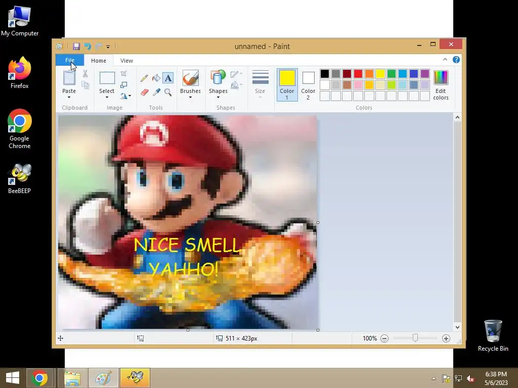The height and width of the screenshot is (388, 518).
Task: Click the vertical scrollbar down arrow
Action: coord(457,327)
